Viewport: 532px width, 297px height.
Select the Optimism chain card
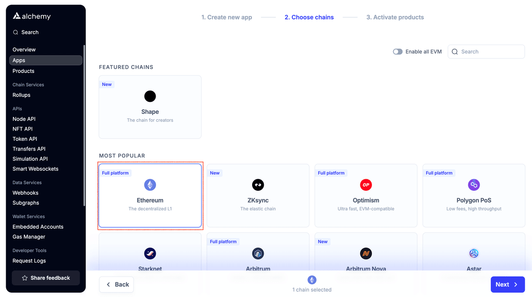[366, 196]
